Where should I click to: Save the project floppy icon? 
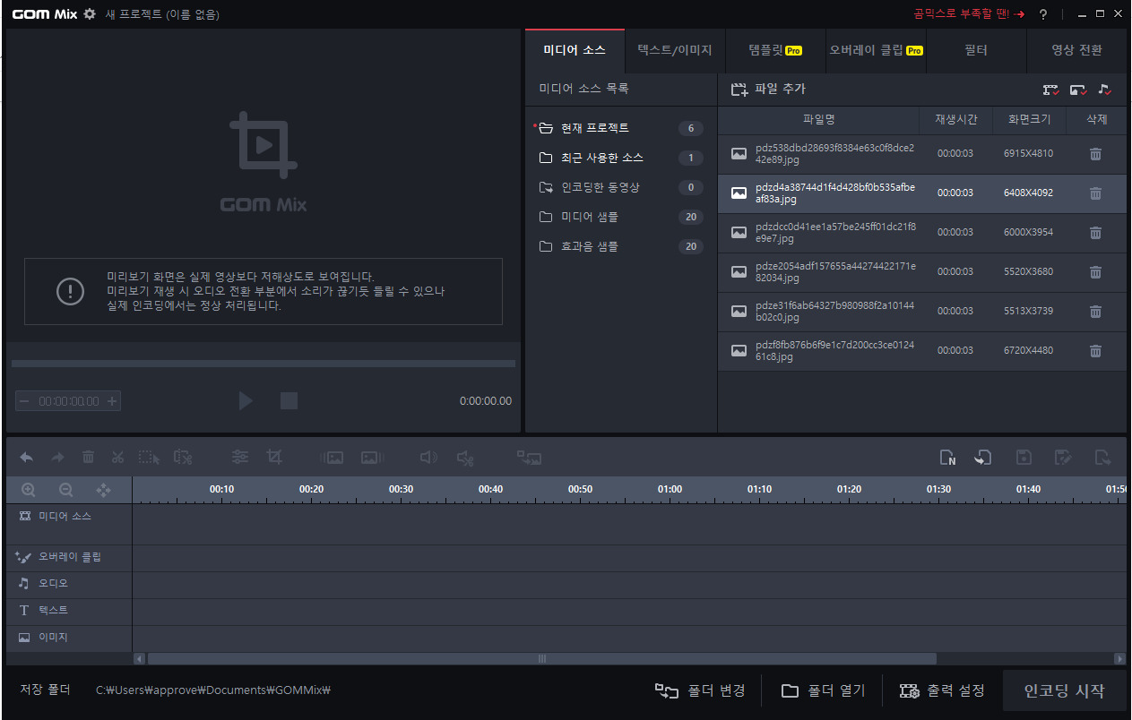(x=1024, y=458)
